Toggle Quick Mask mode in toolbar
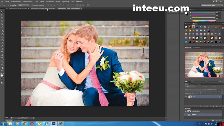This screenshot has height=126, width=224. tap(2, 79)
